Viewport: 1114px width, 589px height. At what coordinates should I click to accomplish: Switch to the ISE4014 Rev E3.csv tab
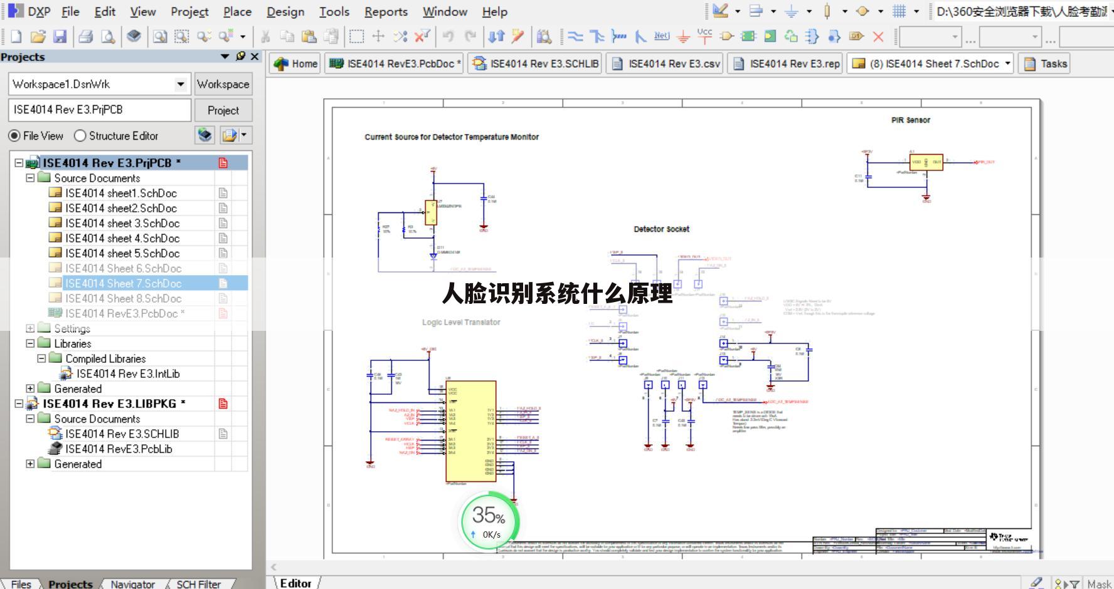coord(665,63)
